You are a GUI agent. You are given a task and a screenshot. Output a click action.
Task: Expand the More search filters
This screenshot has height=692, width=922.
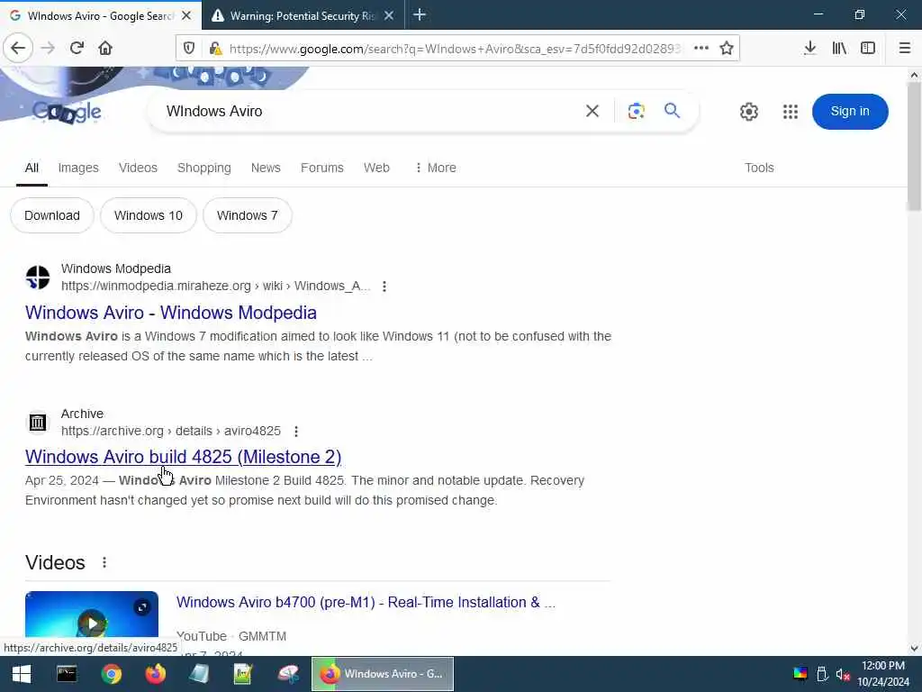point(435,168)
